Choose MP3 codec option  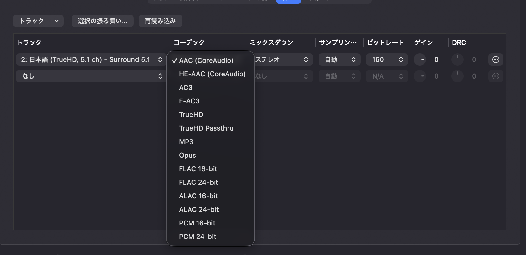point(186,142)
